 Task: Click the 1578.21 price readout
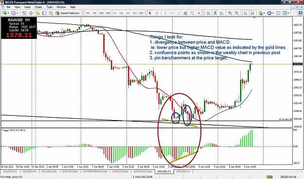coord(18,36)
